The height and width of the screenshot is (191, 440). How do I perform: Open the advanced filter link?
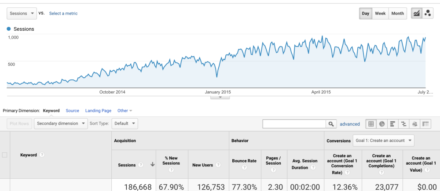(x=350, y=124)
